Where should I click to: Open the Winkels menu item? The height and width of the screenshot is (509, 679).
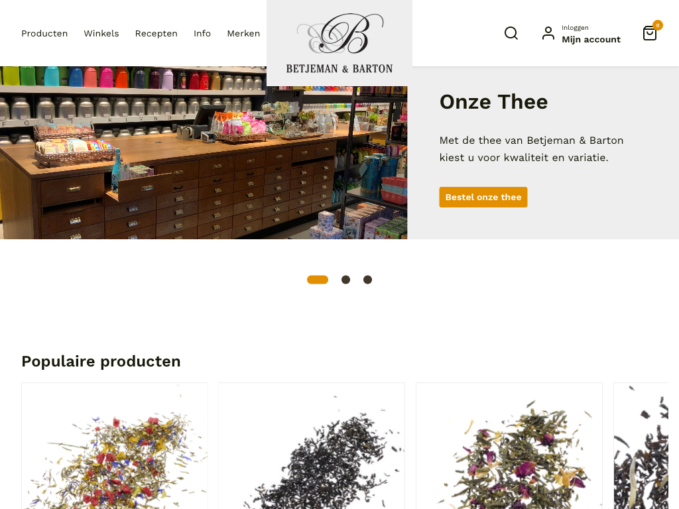(101, 33)
